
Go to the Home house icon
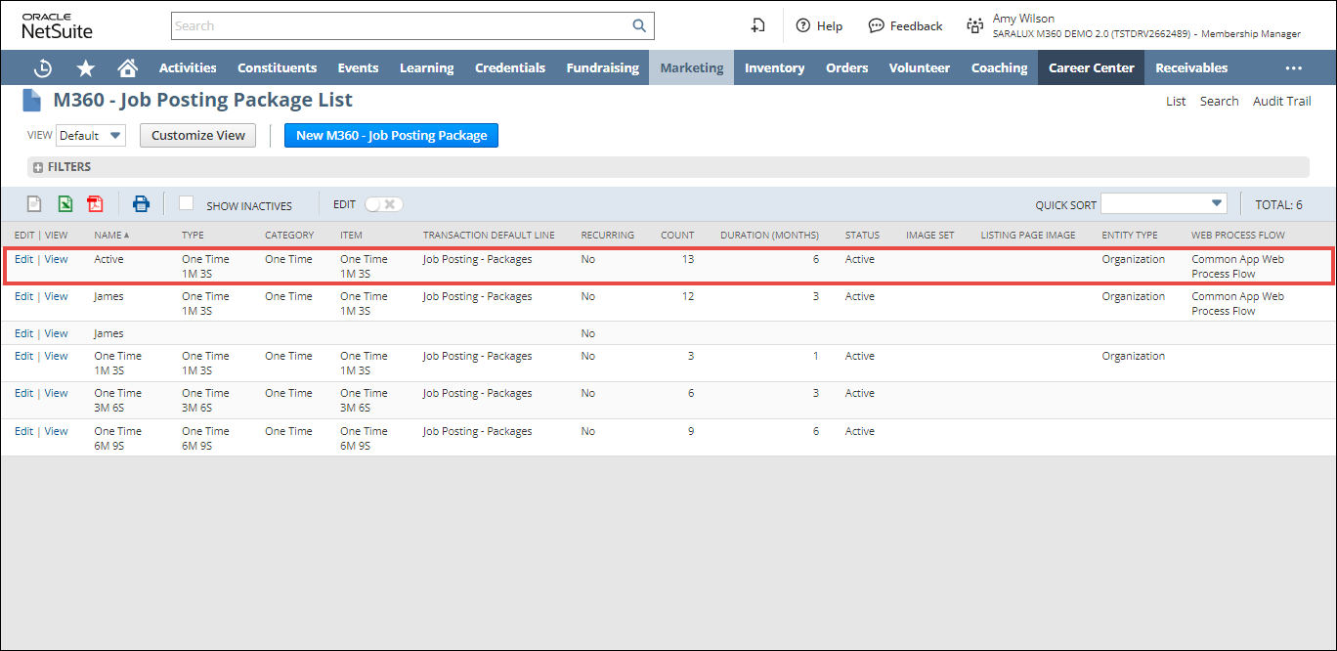(x=127, y=68)
